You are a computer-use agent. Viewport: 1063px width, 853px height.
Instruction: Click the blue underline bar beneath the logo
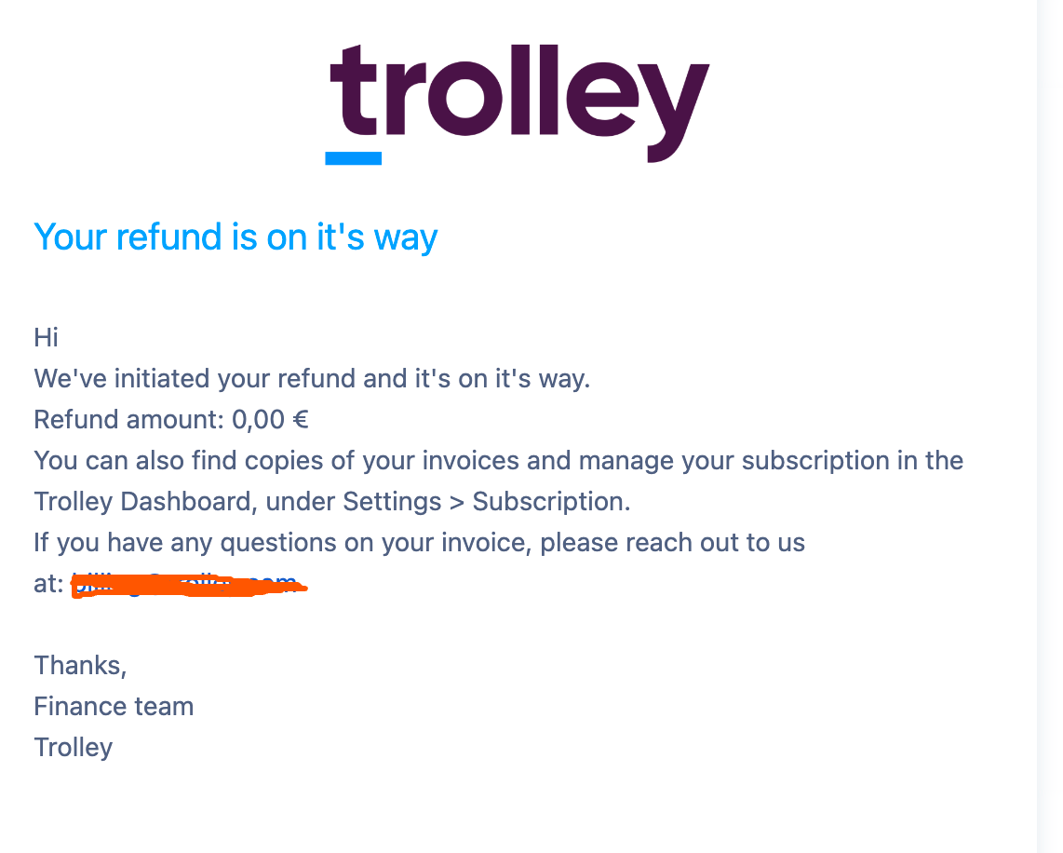click(x=353, y=158)
